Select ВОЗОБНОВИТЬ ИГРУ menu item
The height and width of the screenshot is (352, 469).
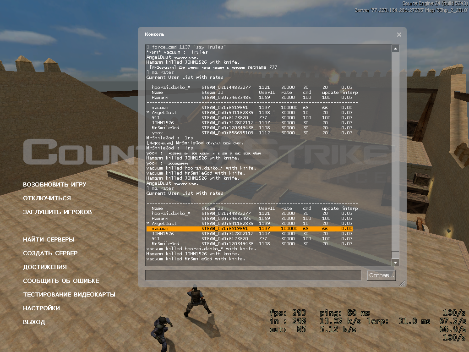coord(55,184)
